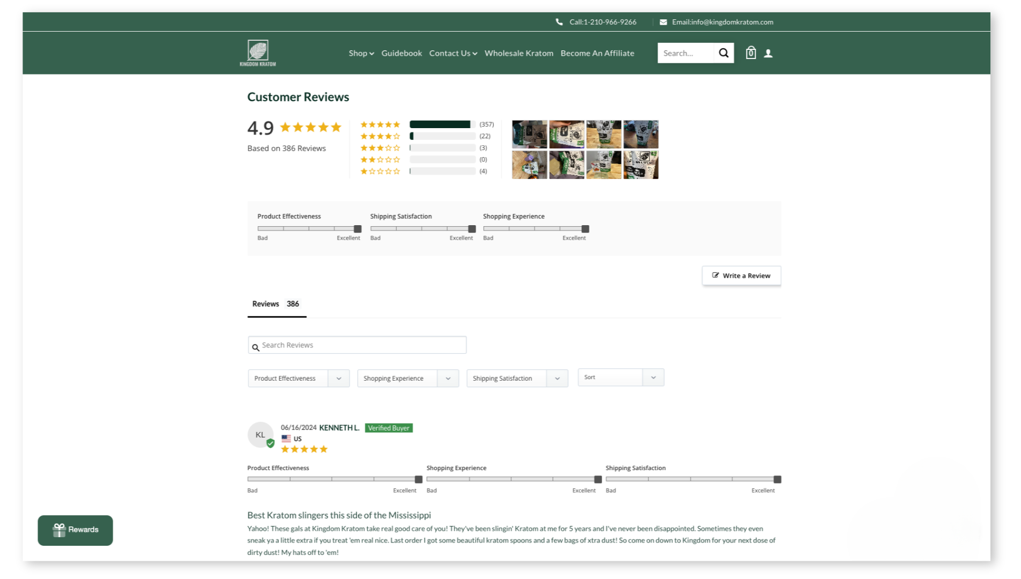Viewport: 1021px width, 579px height.
Task: Click the Write a Review button
Action: click(741, 276)
